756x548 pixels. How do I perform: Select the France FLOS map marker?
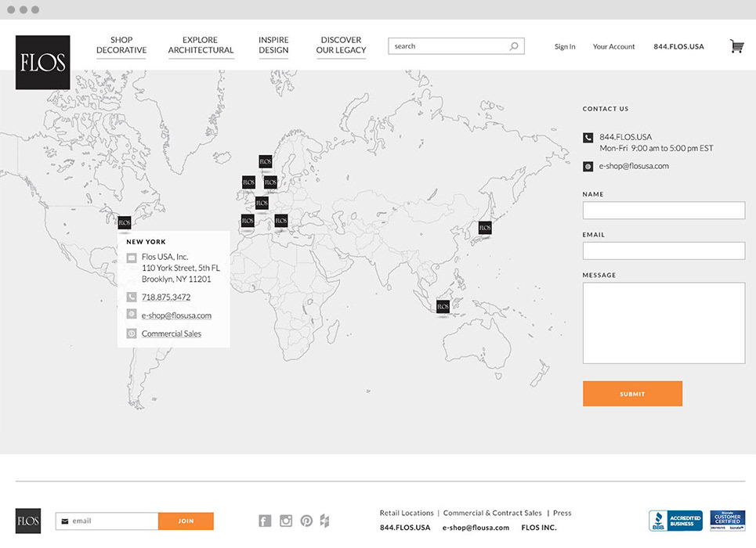pyautogui.click(x=262, y=203)
